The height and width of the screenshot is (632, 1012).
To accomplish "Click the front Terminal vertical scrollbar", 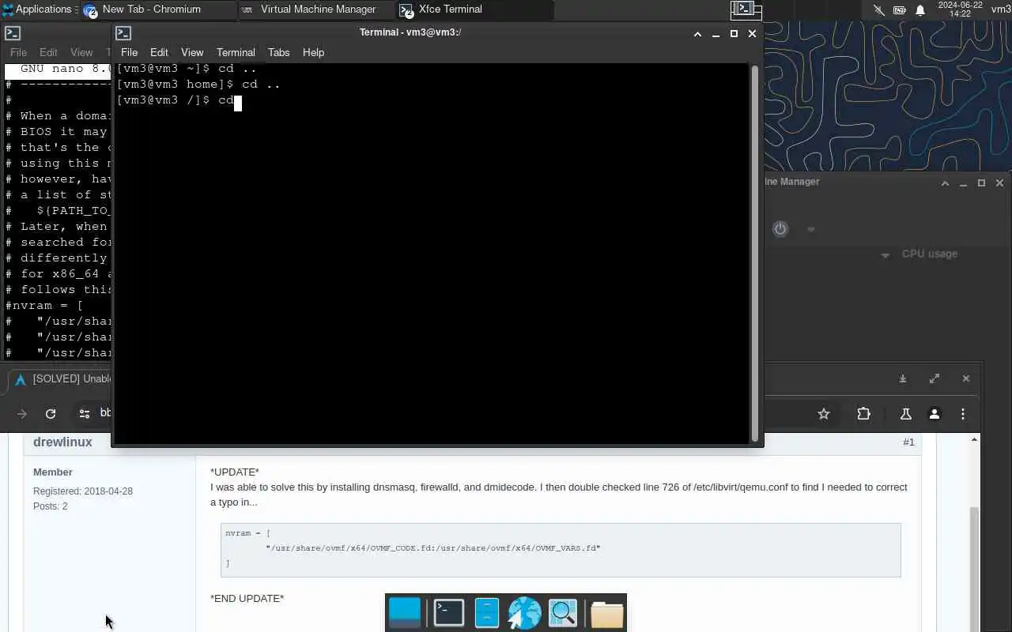I will (x=754, y=253).
